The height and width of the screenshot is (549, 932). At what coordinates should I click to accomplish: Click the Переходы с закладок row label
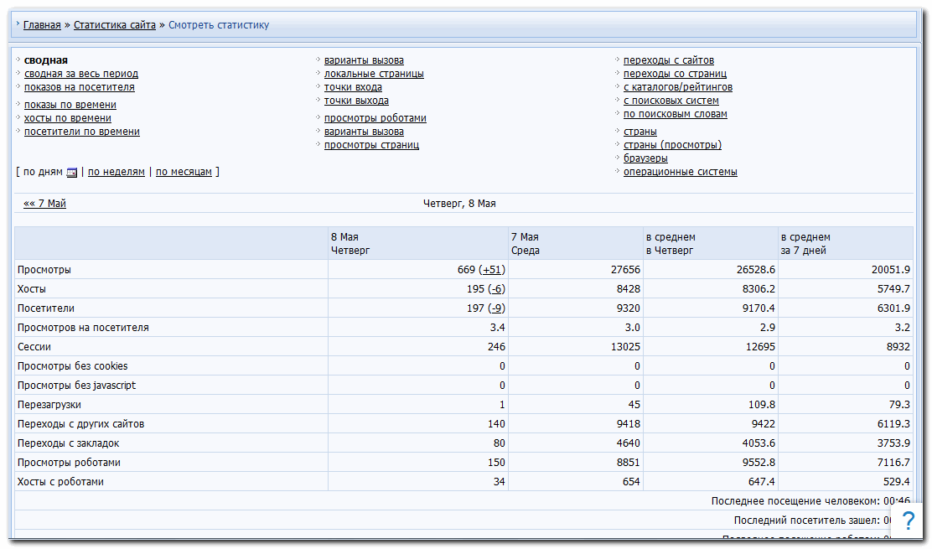pyautogui.click(x=69, y=444)
